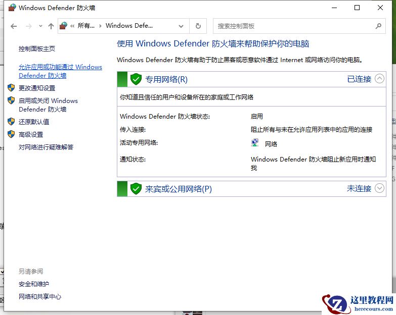Open 对网络进行疑难解答 link
This screenshot has width=396, height=315.
point(46,147)
